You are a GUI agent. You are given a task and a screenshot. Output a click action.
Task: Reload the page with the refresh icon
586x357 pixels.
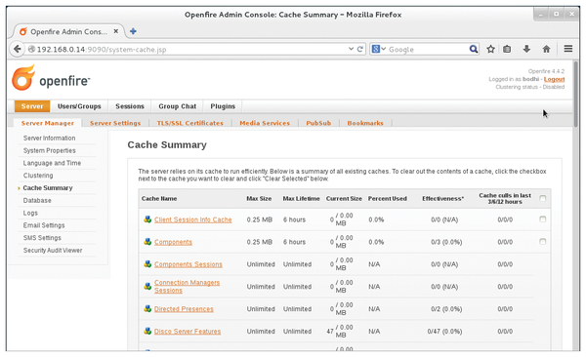pyautogui.click(x=360, y=49)
